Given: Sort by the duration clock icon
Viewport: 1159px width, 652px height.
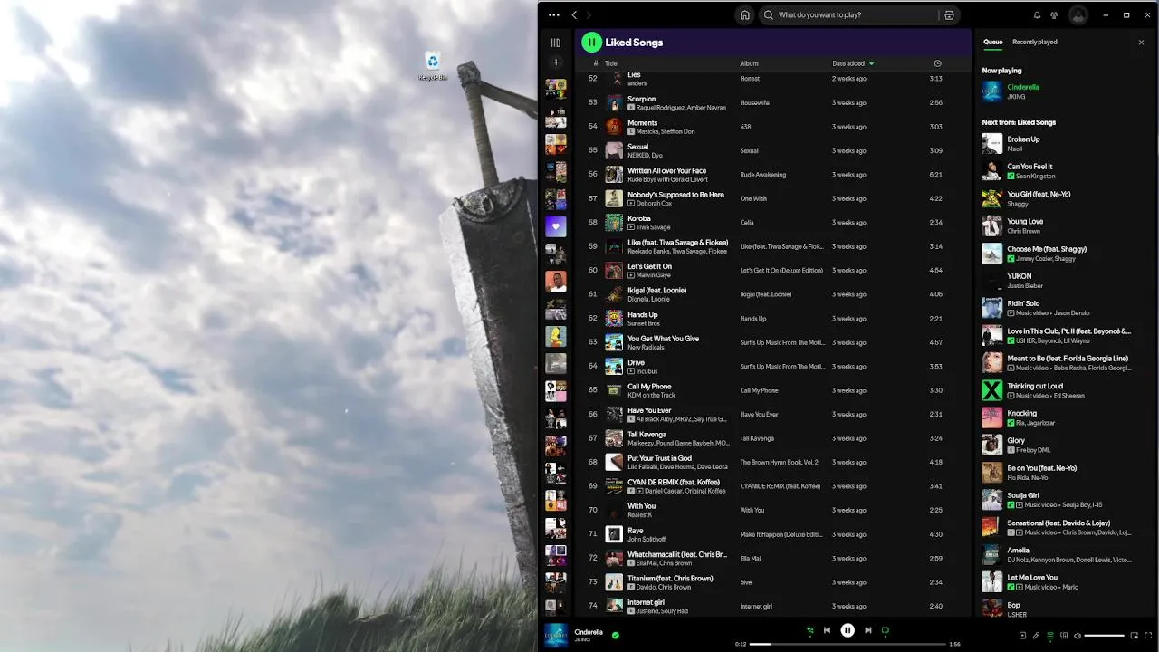Looking at the screenshot, I should click(x=937, y=63).
